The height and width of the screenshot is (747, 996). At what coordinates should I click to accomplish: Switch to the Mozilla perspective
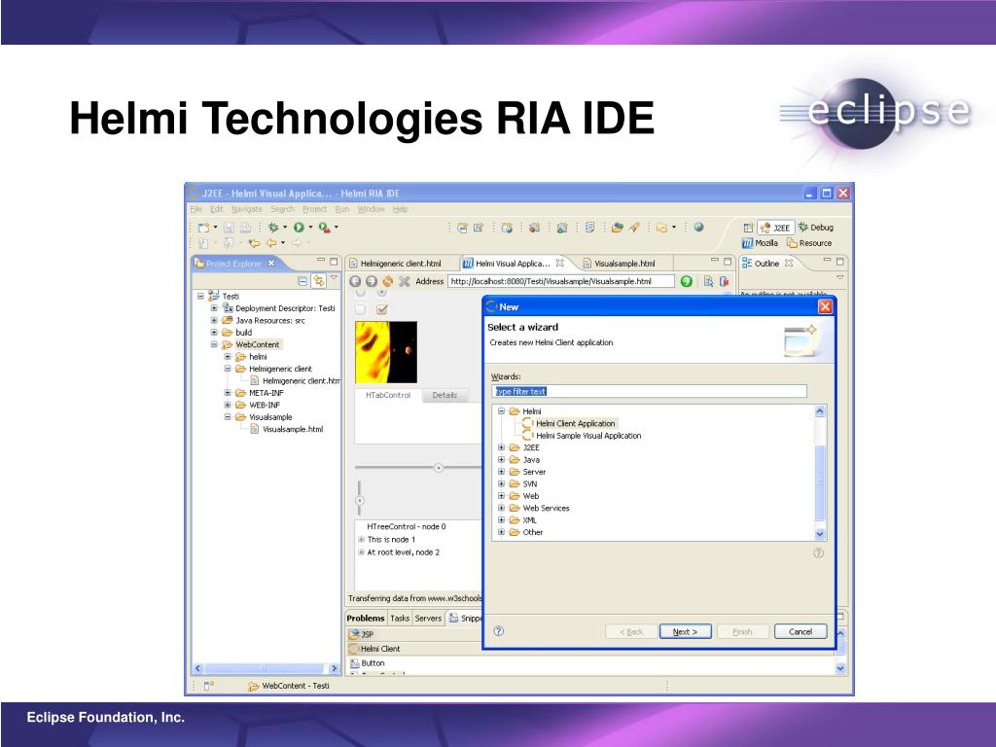(761, 243)
